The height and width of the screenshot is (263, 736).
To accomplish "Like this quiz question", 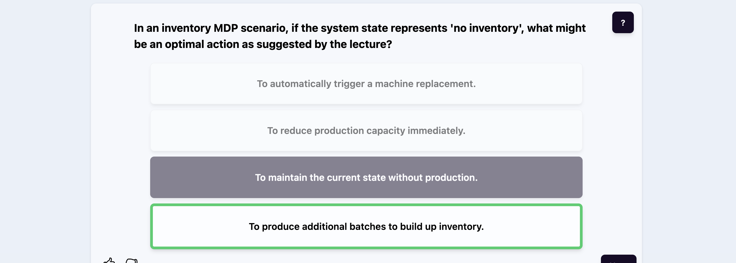I will click(109, 260).
